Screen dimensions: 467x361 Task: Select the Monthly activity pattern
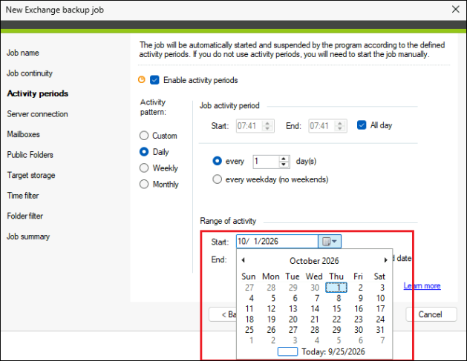tap(144, 184)
